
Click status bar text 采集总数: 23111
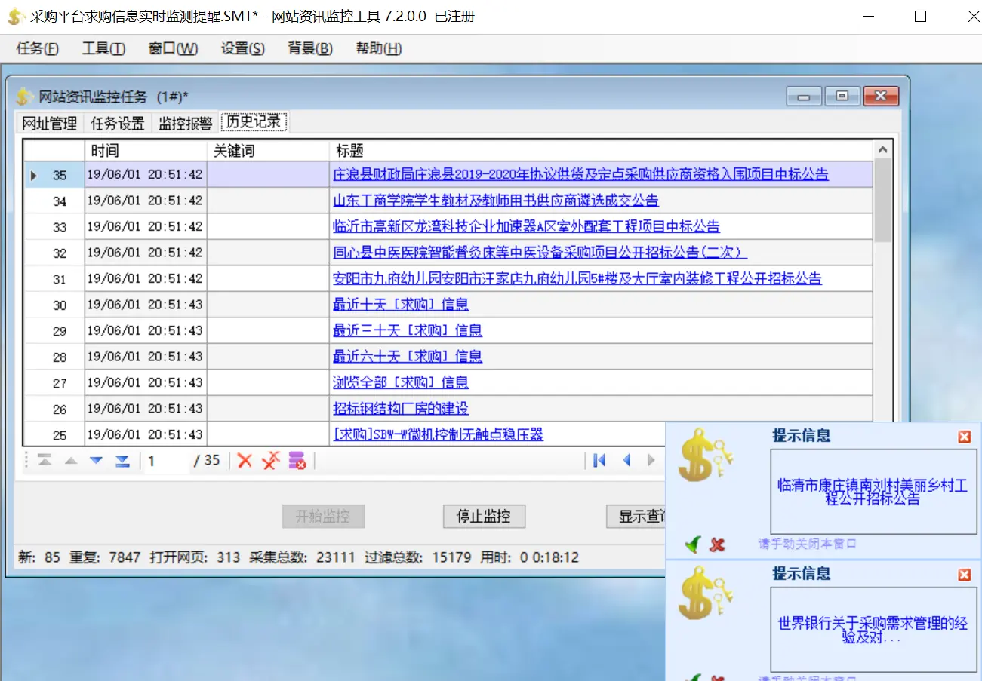301,558
